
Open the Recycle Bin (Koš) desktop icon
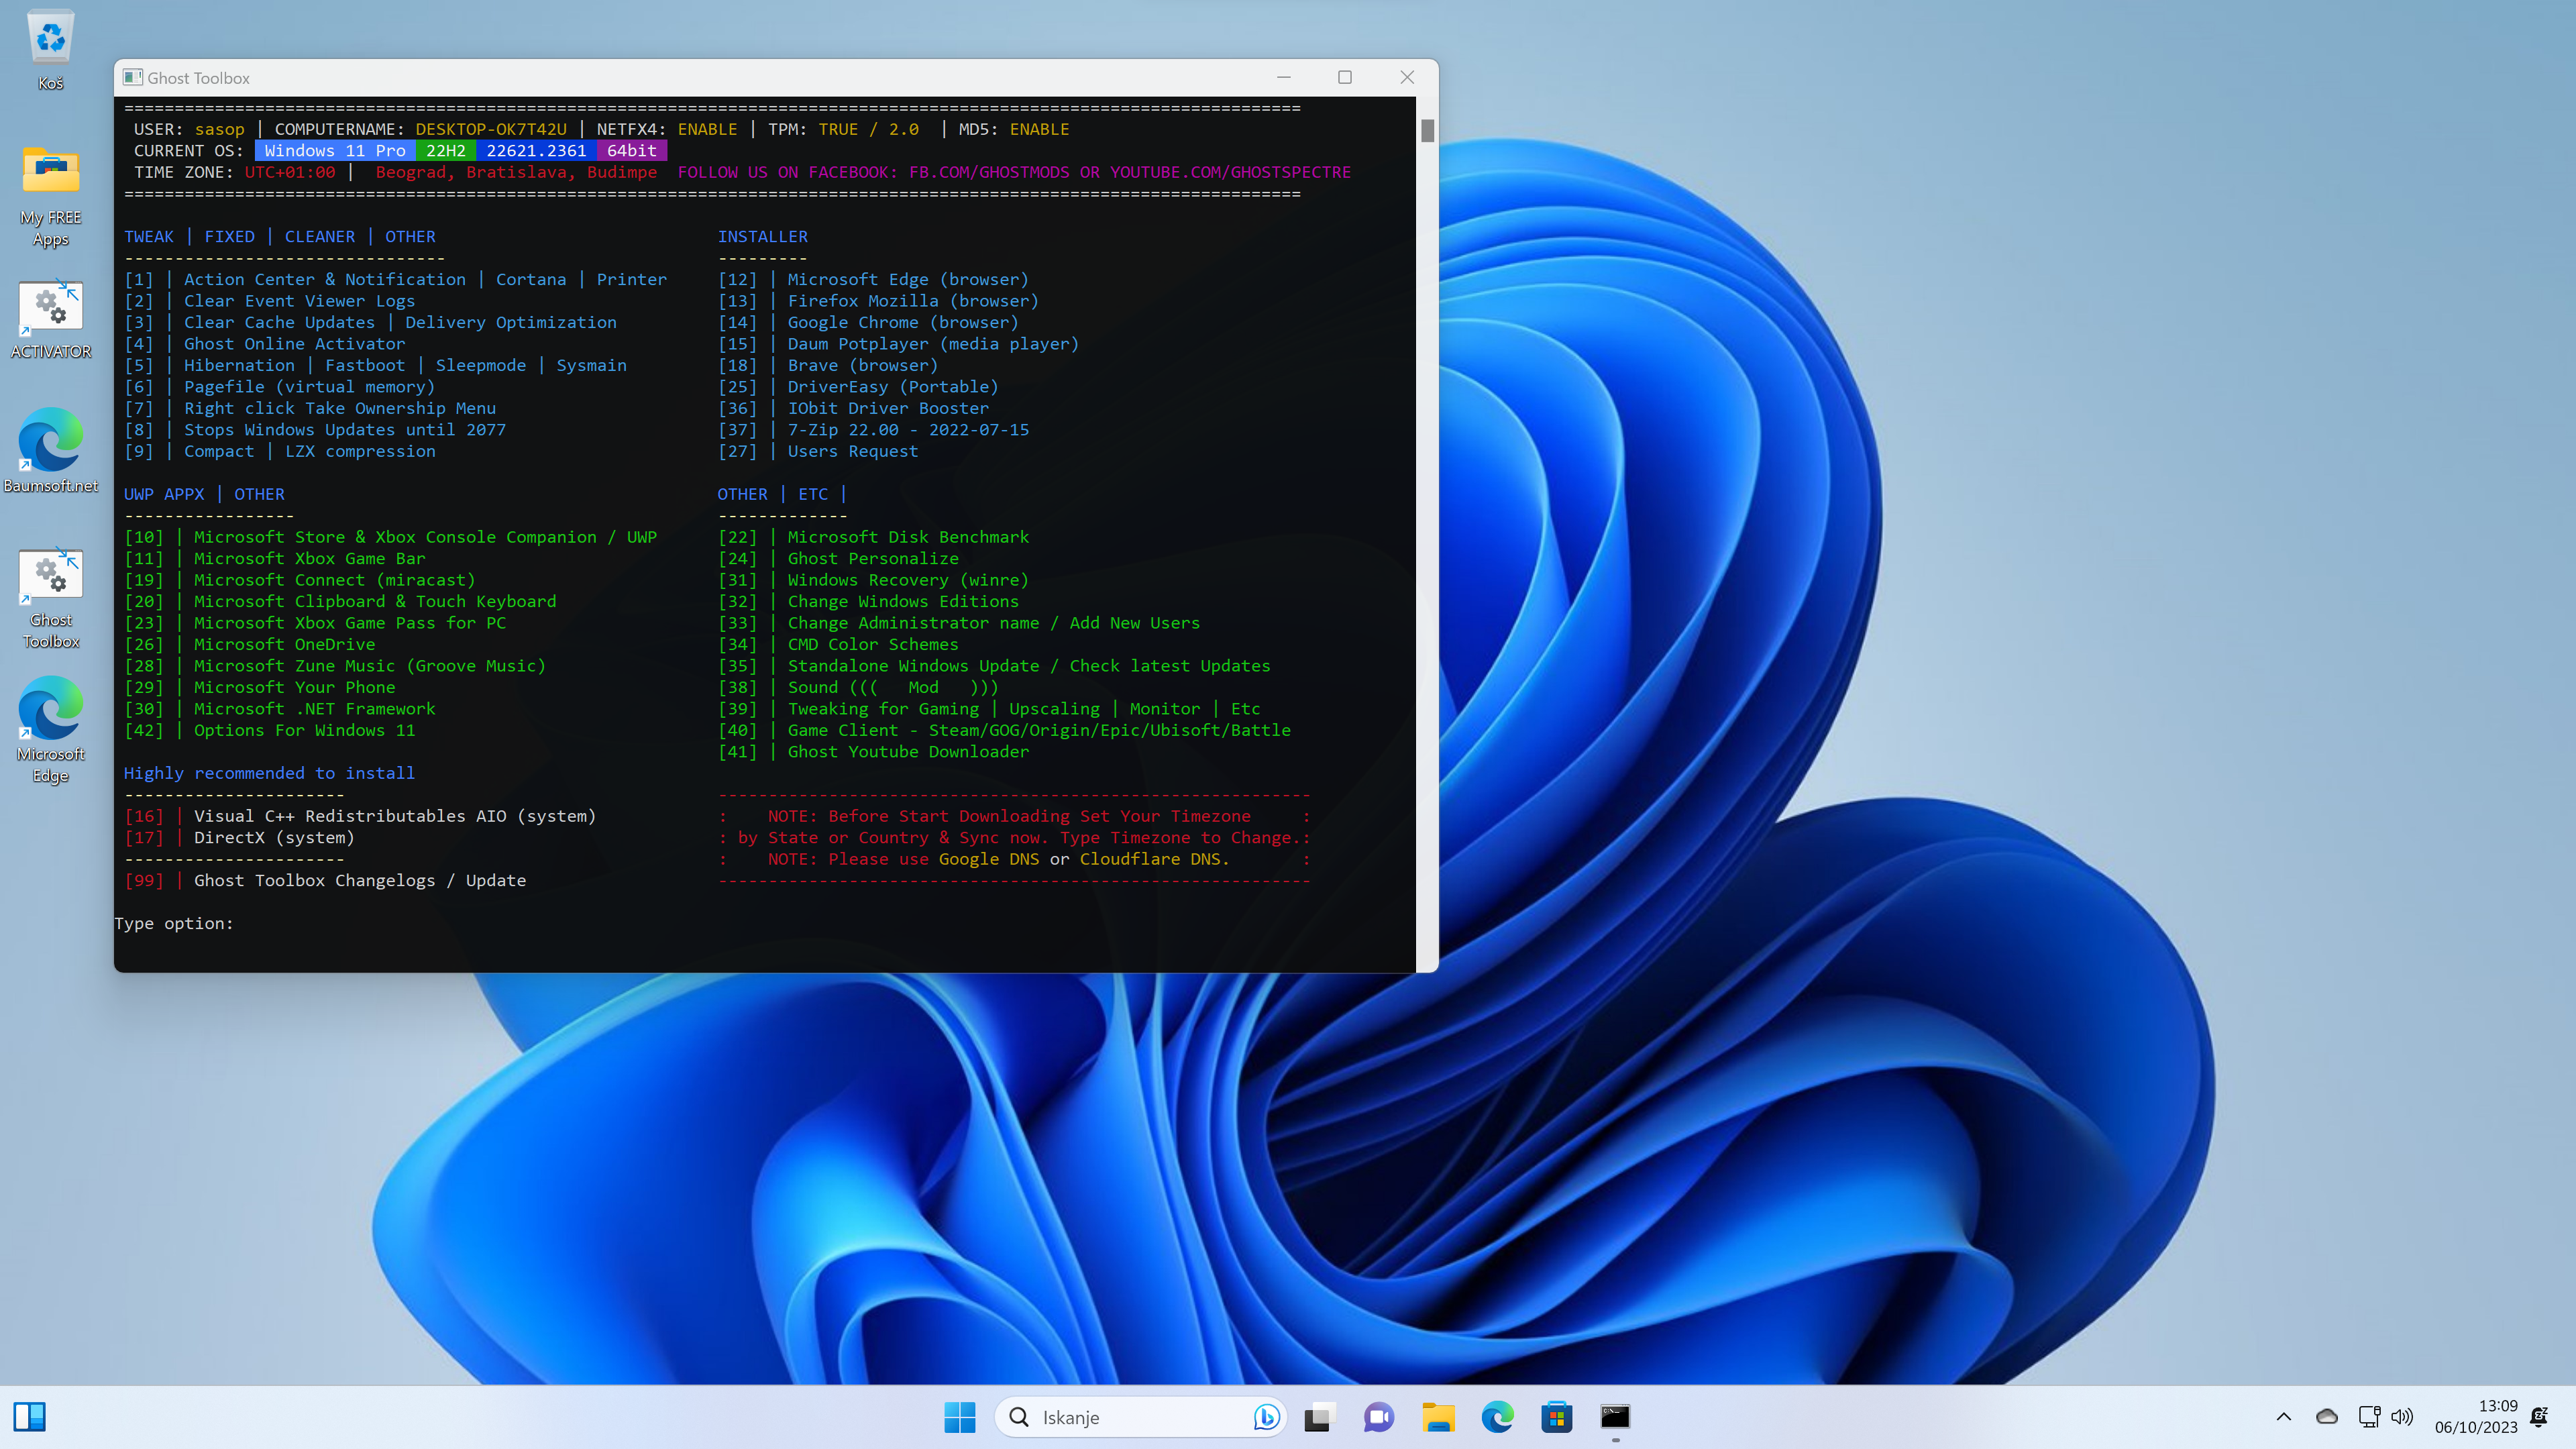(x=50, y=50)
